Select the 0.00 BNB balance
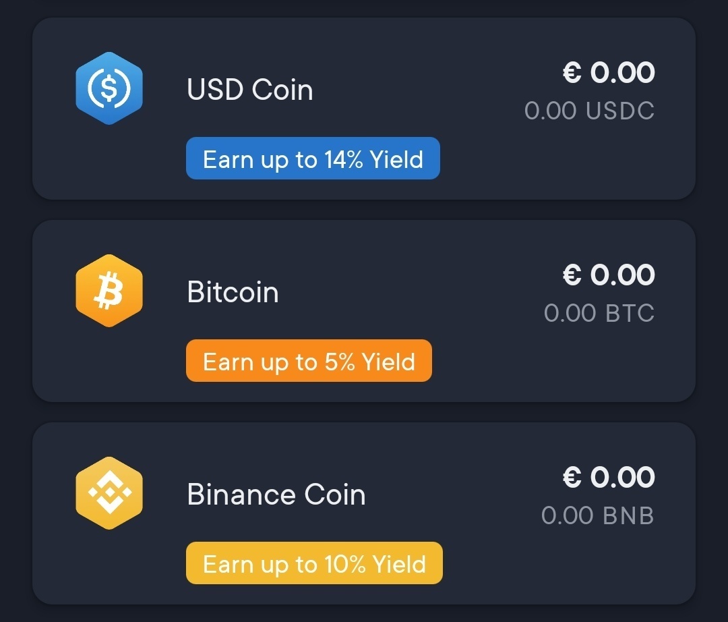 (597, 516)
